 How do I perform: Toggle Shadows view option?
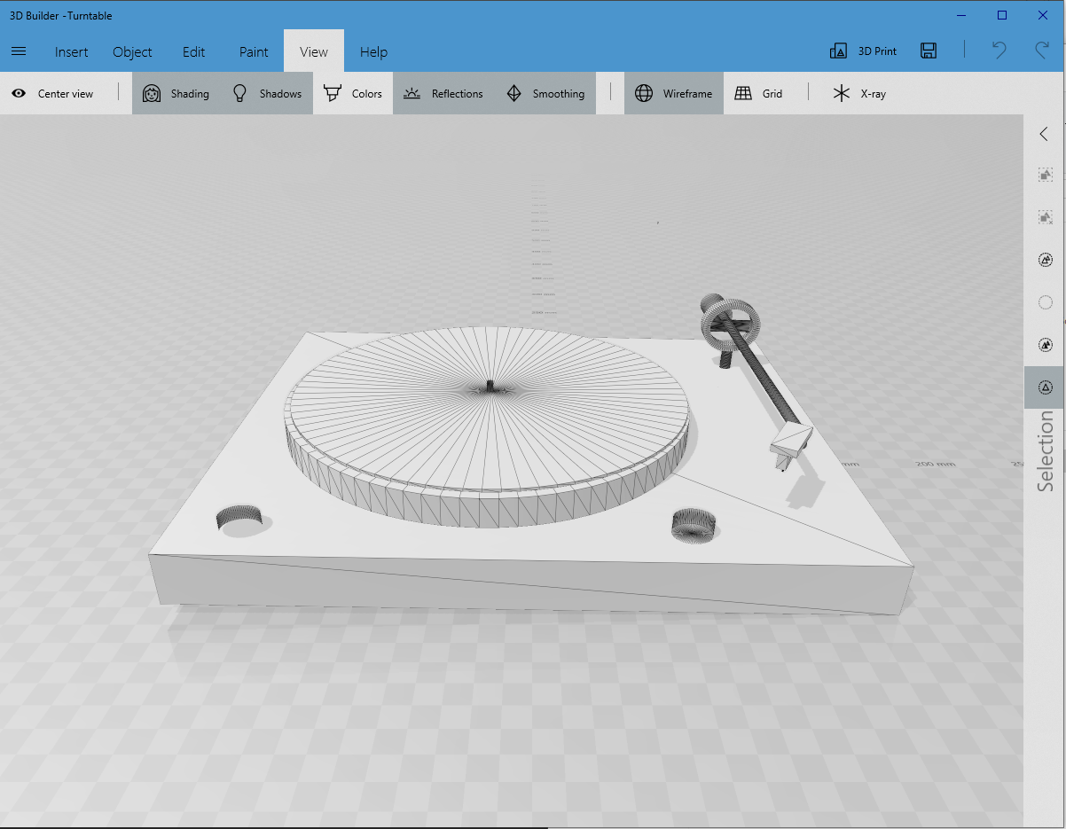coord(267,93)
